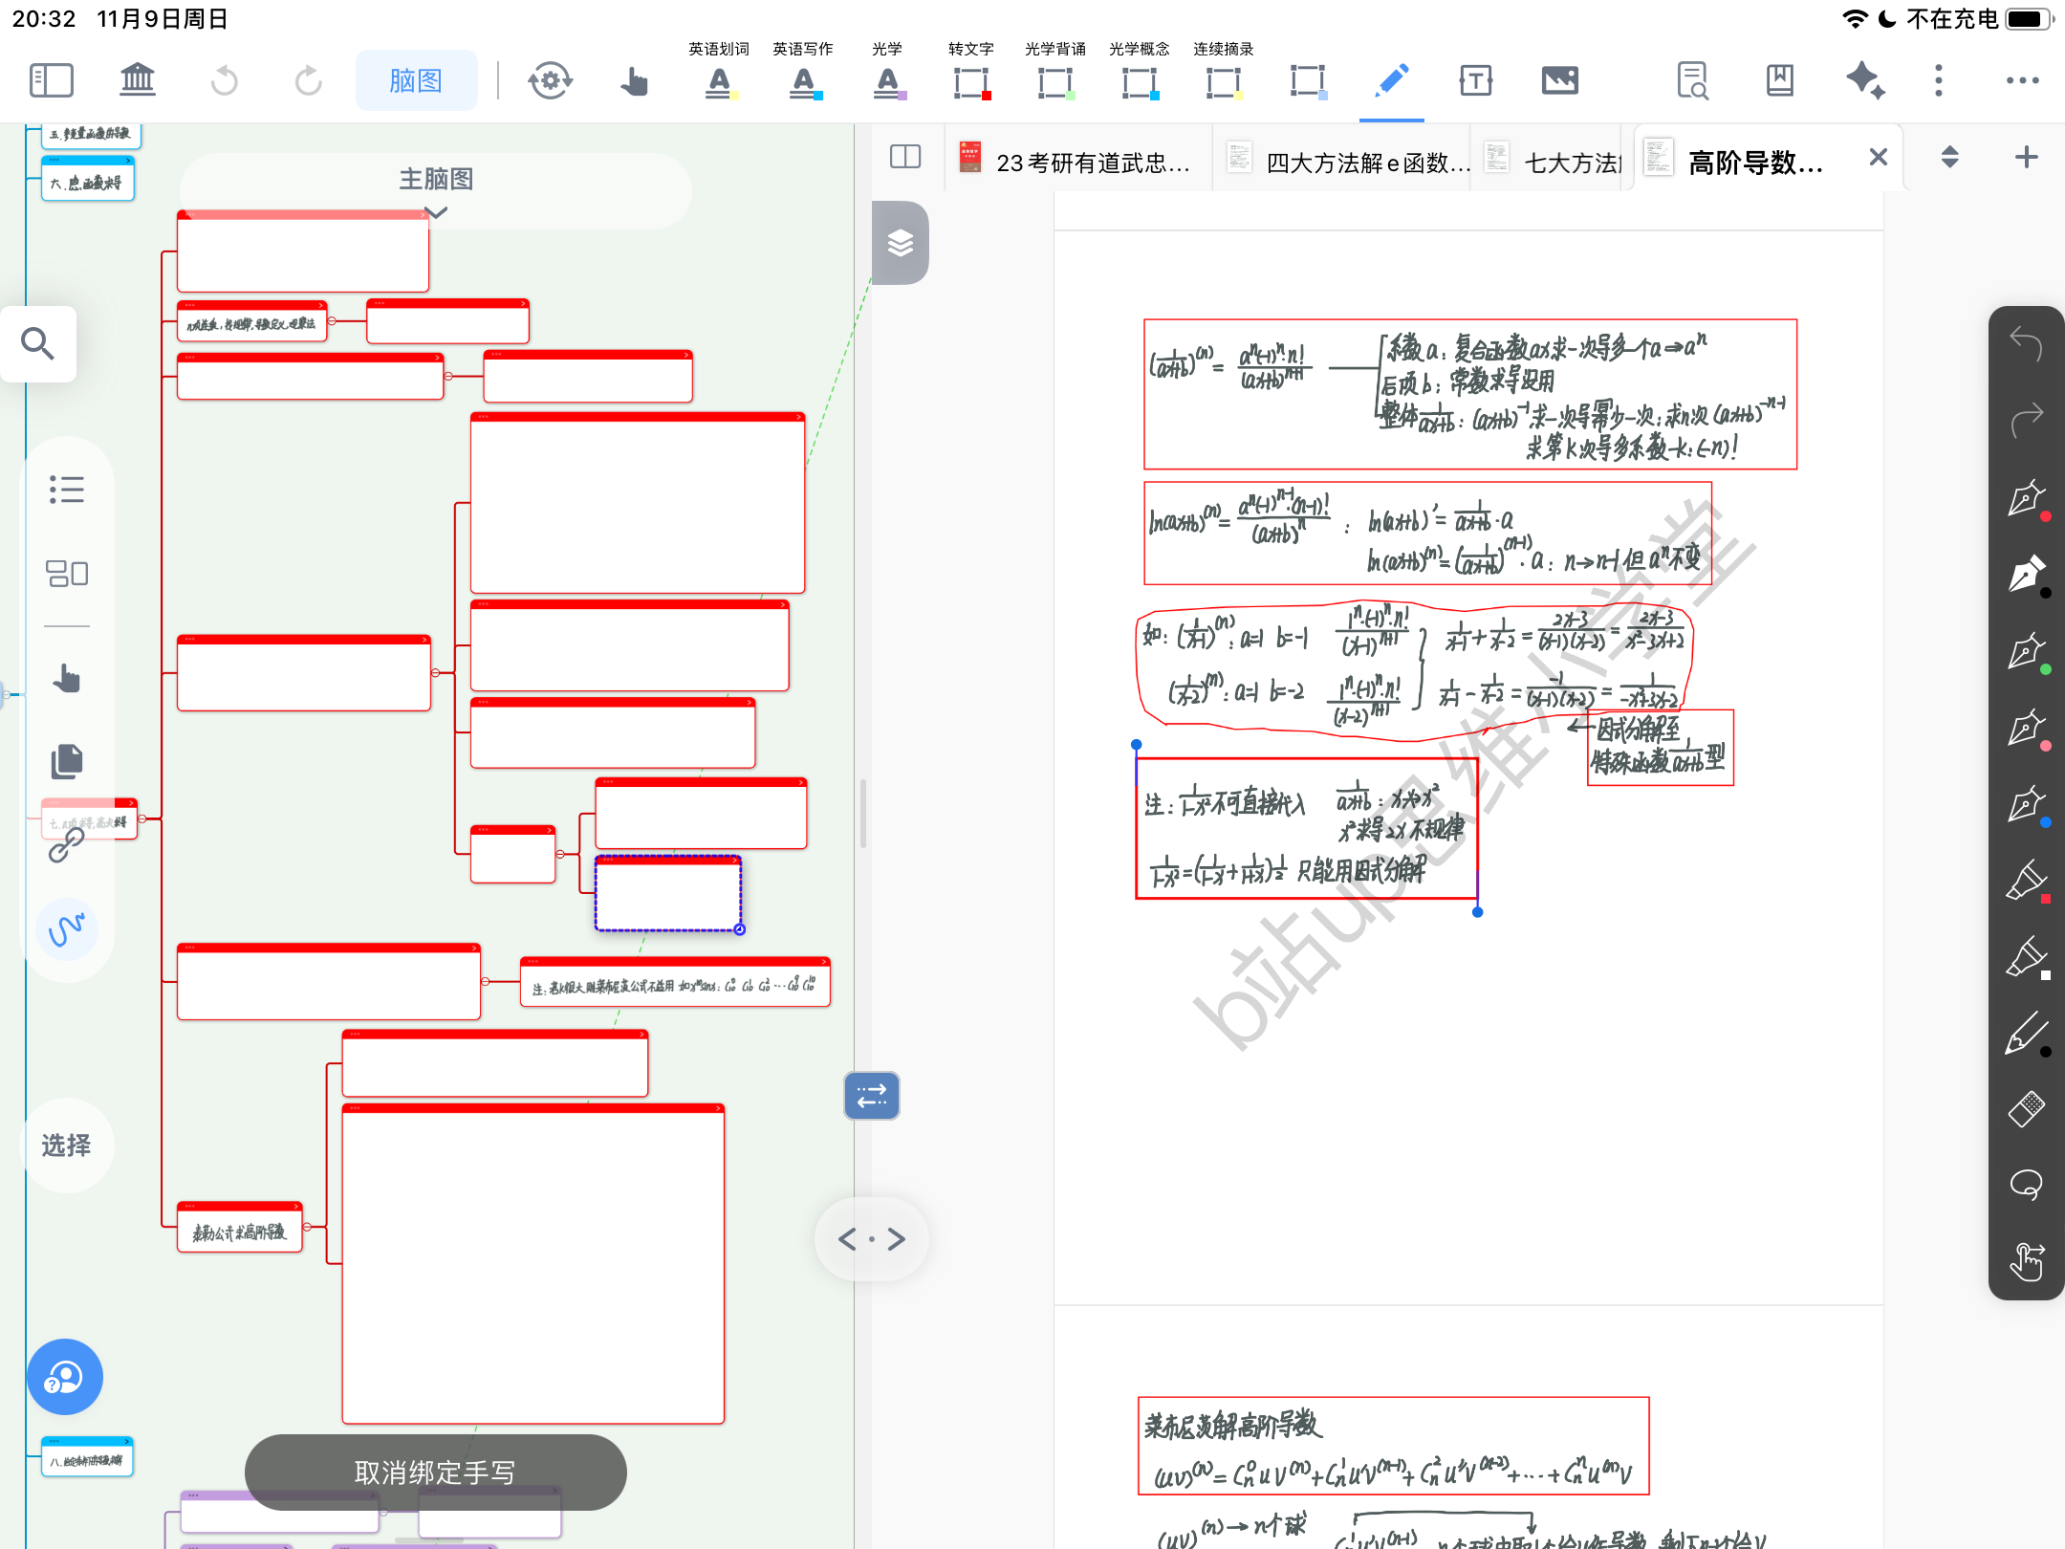Select the red-dot pen color preset
The image size is (2065, 1549).
tap(2026, 499)
